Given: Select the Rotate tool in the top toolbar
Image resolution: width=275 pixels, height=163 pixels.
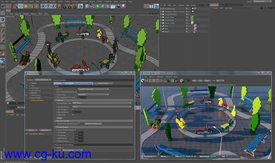Looking at the screenshot, I should click(31, 6).
